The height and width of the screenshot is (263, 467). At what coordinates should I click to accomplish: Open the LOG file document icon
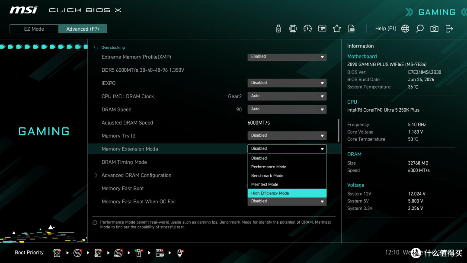[352, 29]
